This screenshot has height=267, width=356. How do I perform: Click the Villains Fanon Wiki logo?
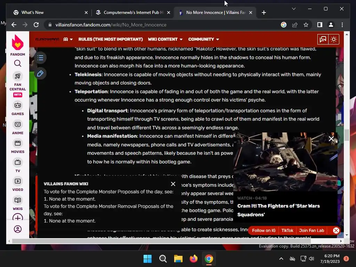(x=47, y=39)
